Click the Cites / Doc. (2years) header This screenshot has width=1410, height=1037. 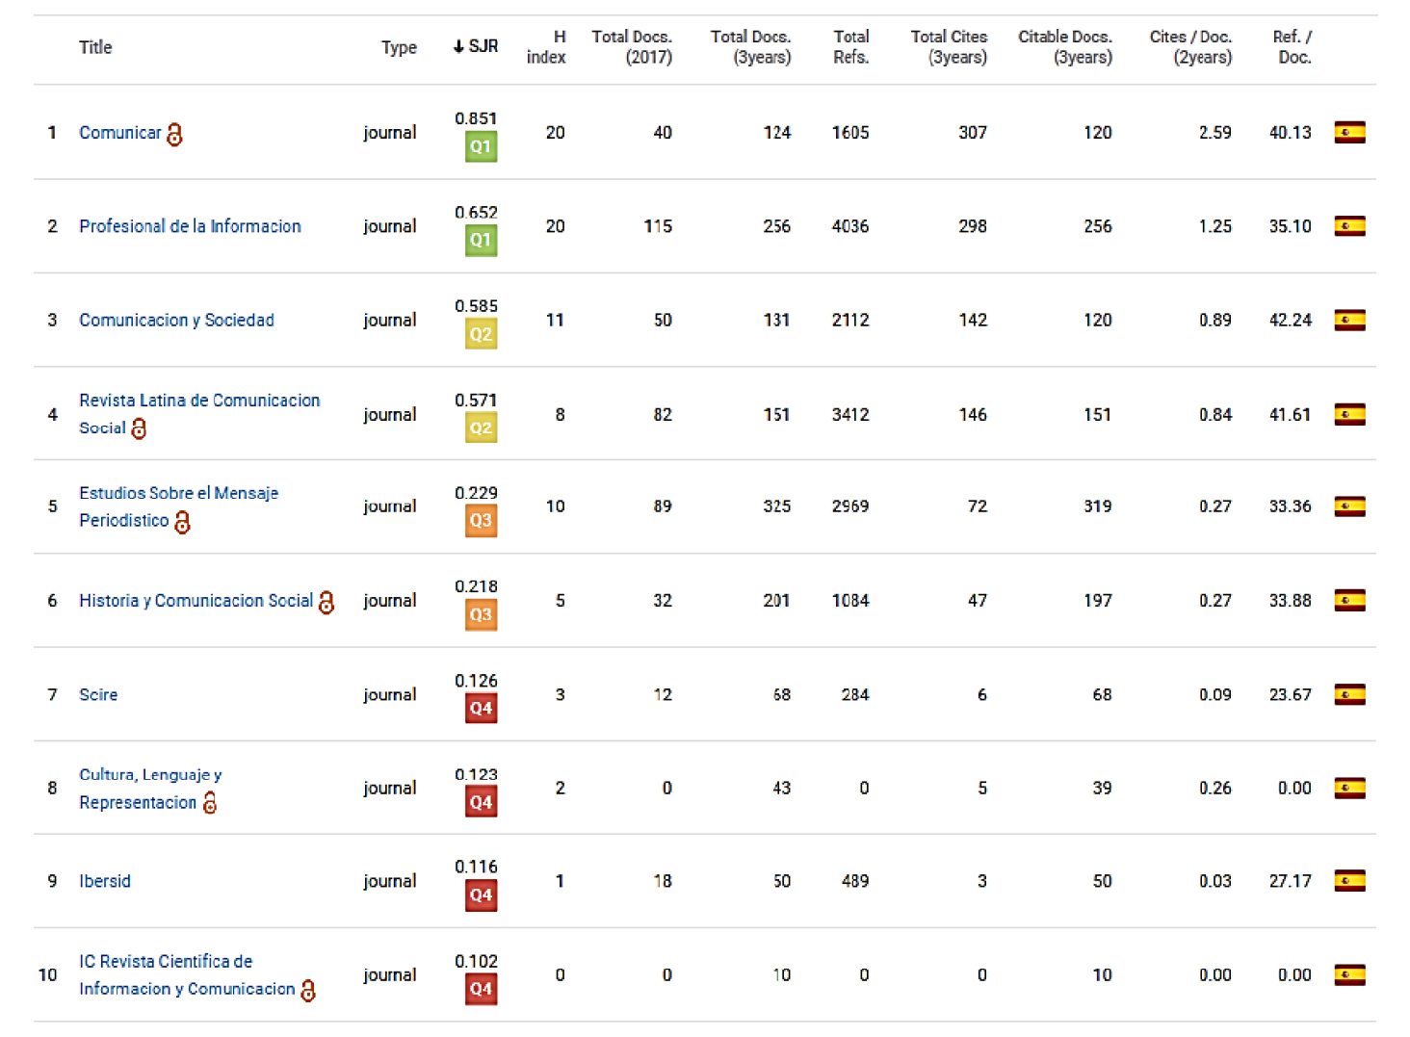1190,47
